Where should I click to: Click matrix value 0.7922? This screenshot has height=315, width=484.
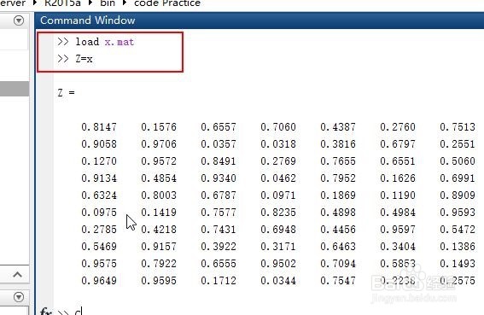tap(159, 264)
